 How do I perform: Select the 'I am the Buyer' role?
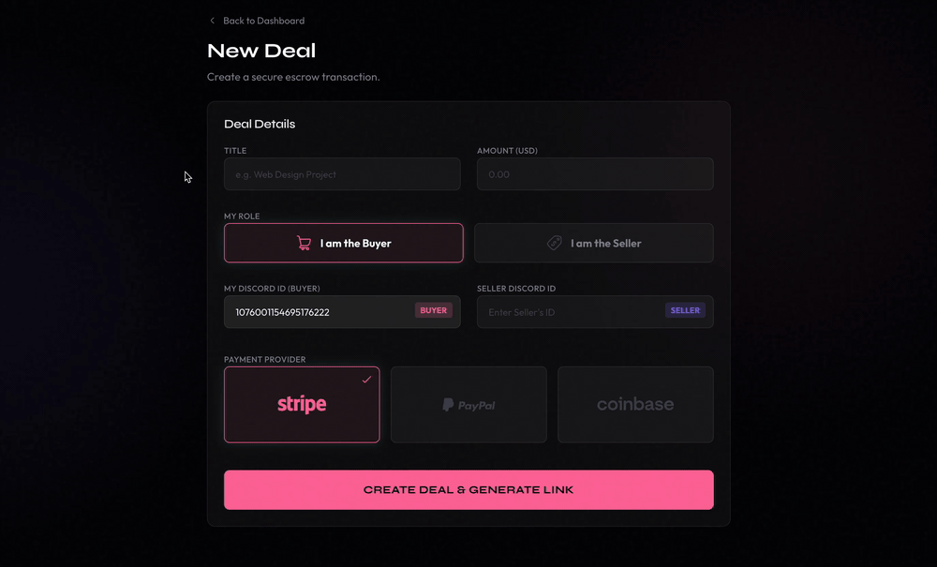pos(343,242)
